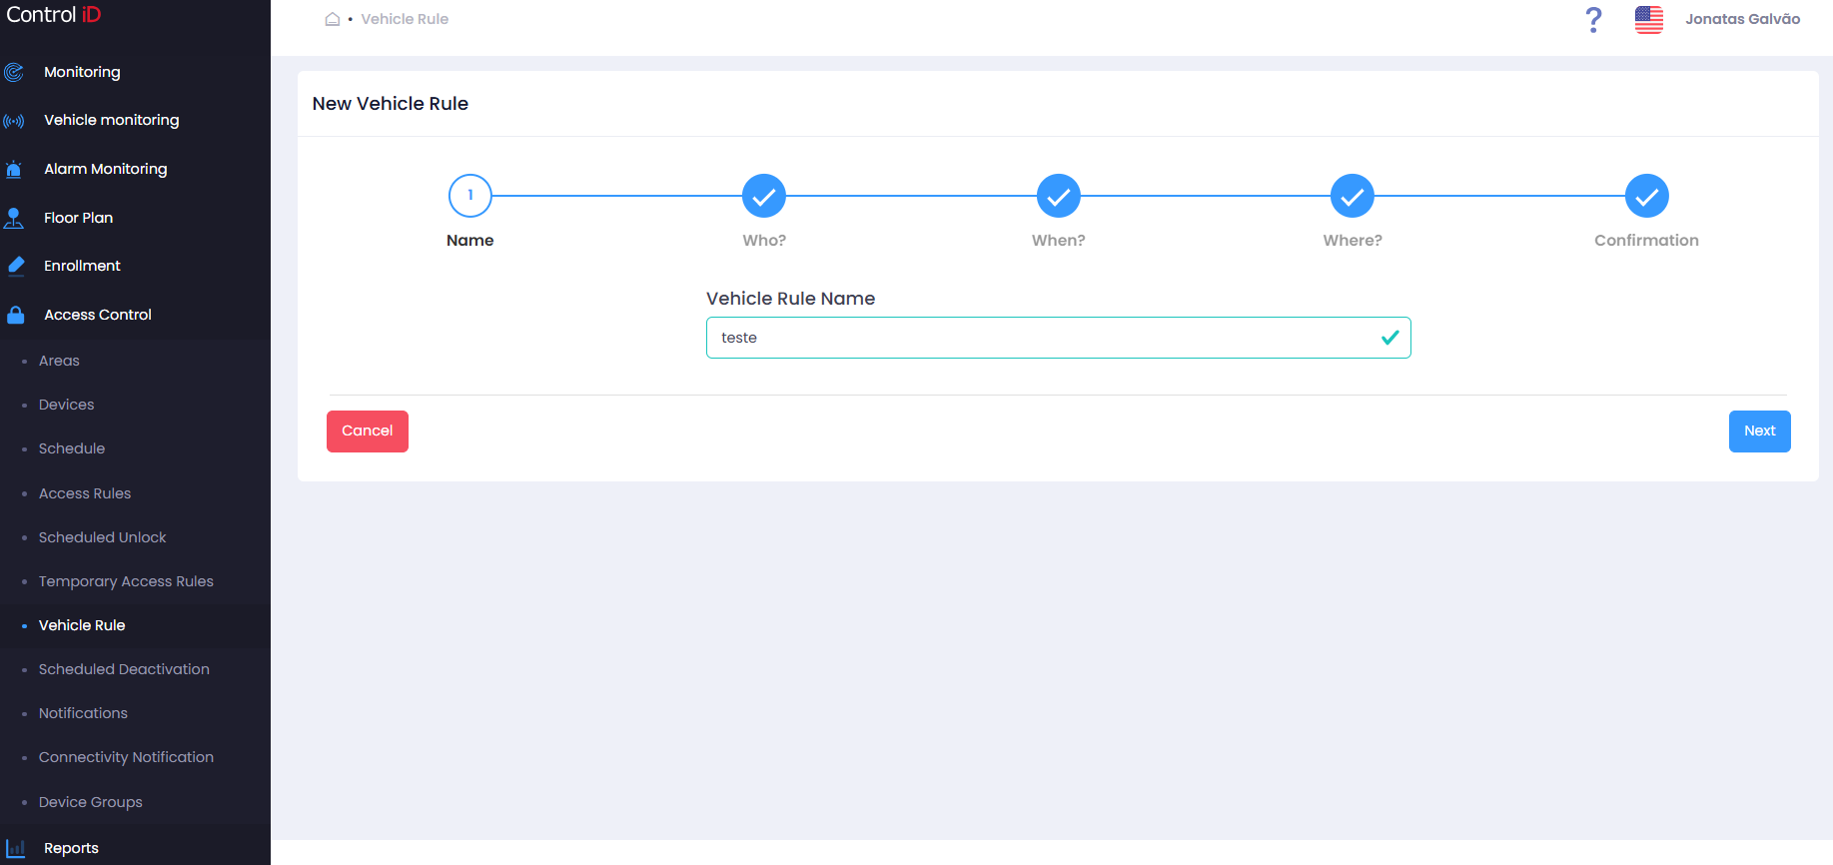This screenshot has height=865, width=1833.
Task: Click the Vehicle monitoring signal icon
Action: point(14,121)
